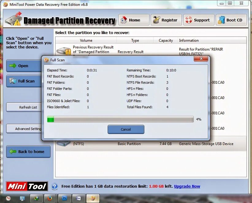
Task: Select the "Recovery Result" type cell
Action: click(131, 52)
